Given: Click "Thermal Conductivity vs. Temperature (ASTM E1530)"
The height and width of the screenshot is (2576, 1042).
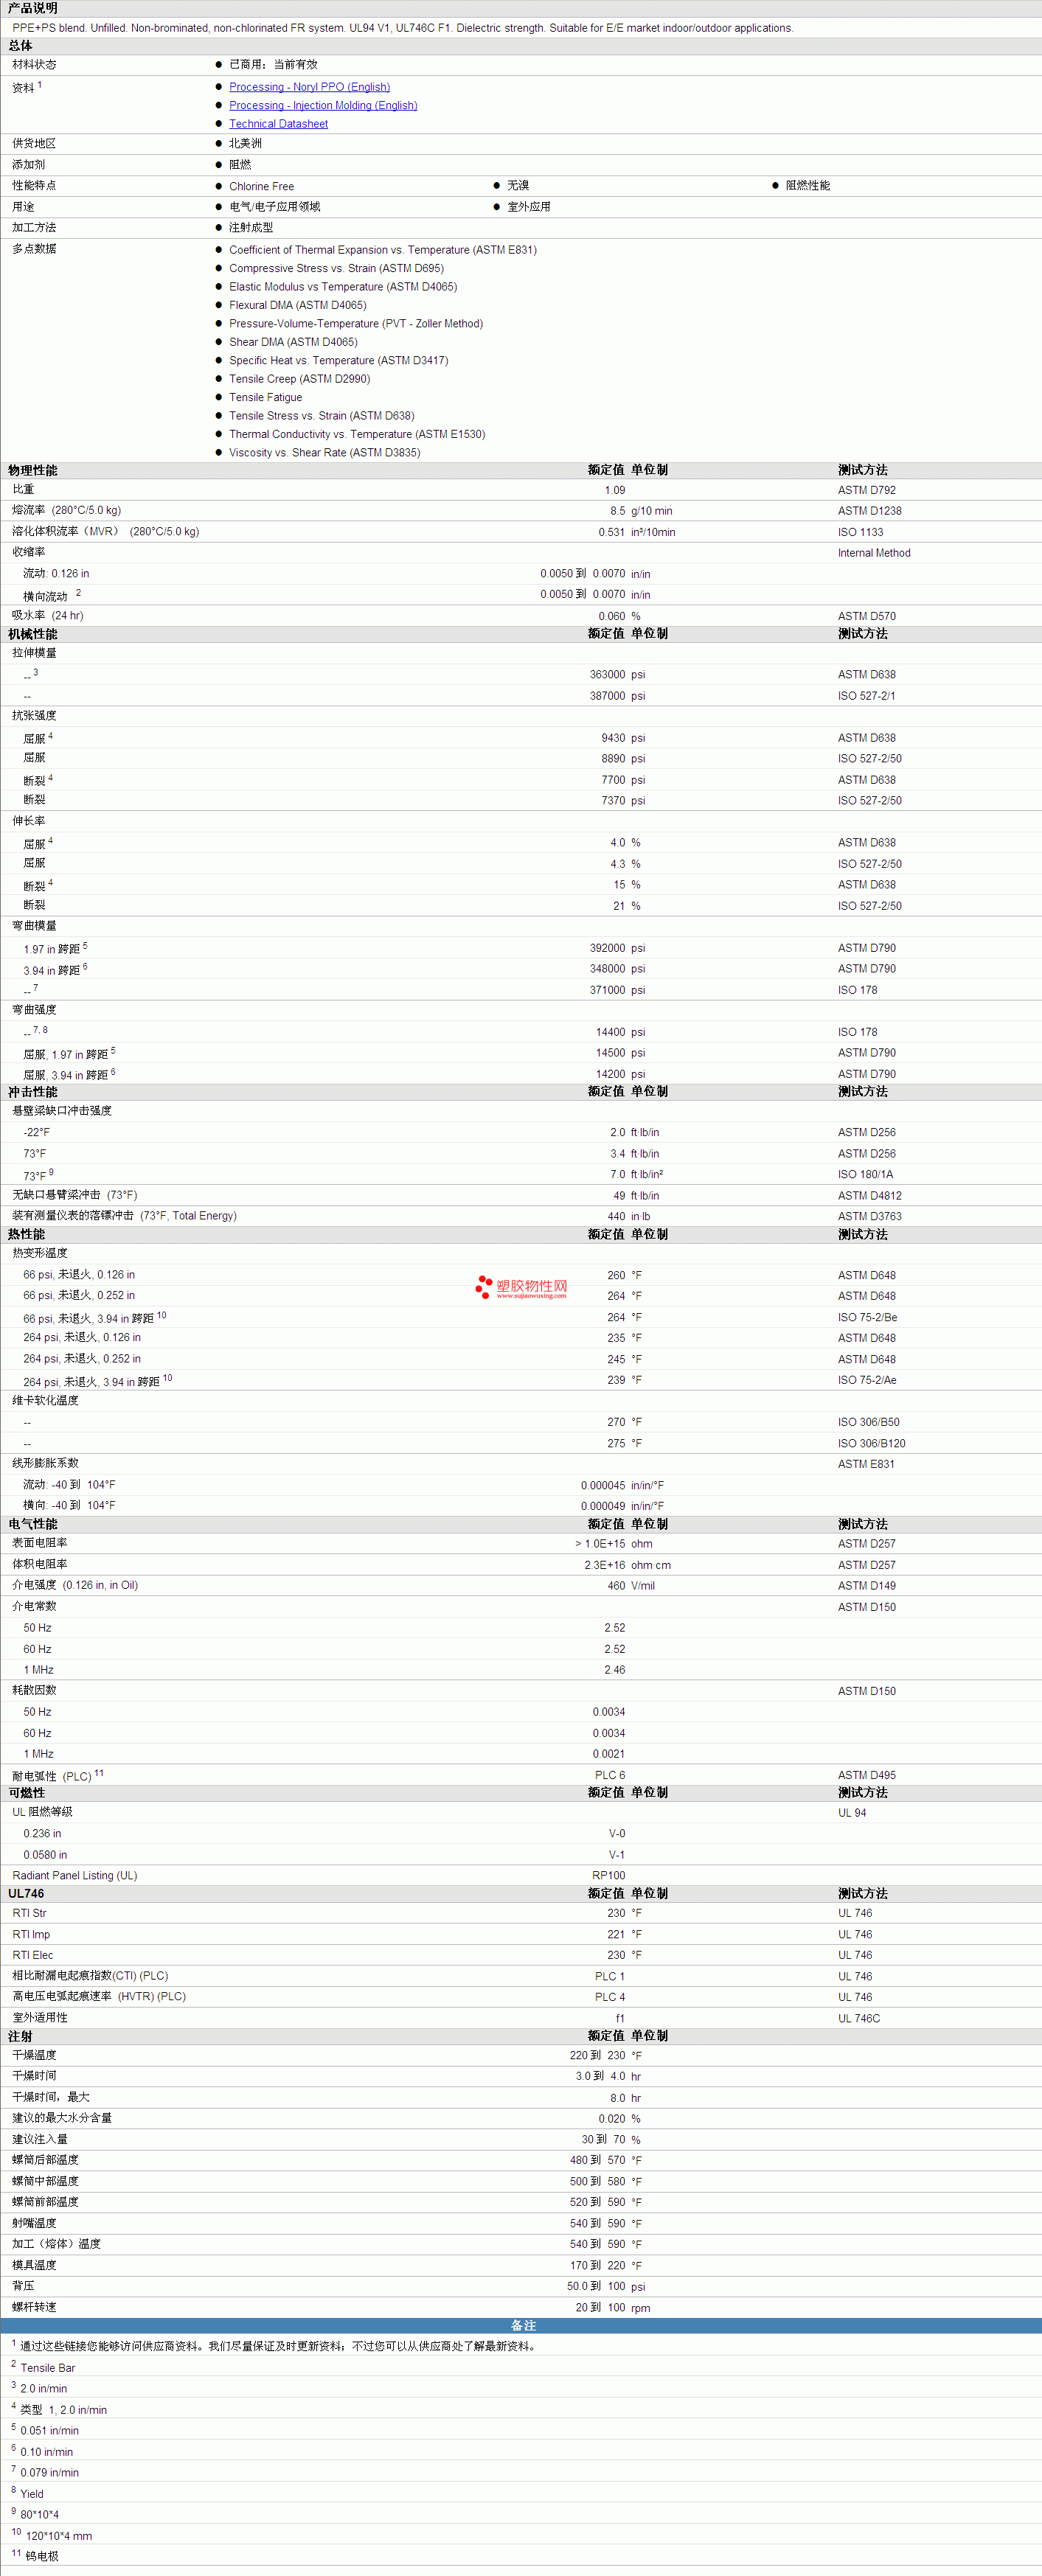Looking at the screenshot, I should point(357,435).
